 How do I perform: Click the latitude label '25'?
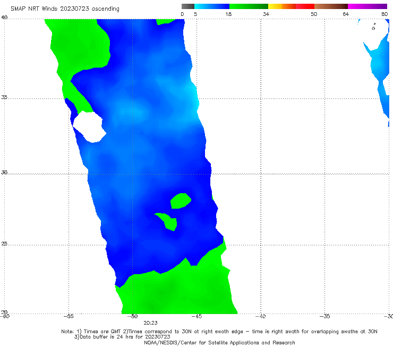4,244
